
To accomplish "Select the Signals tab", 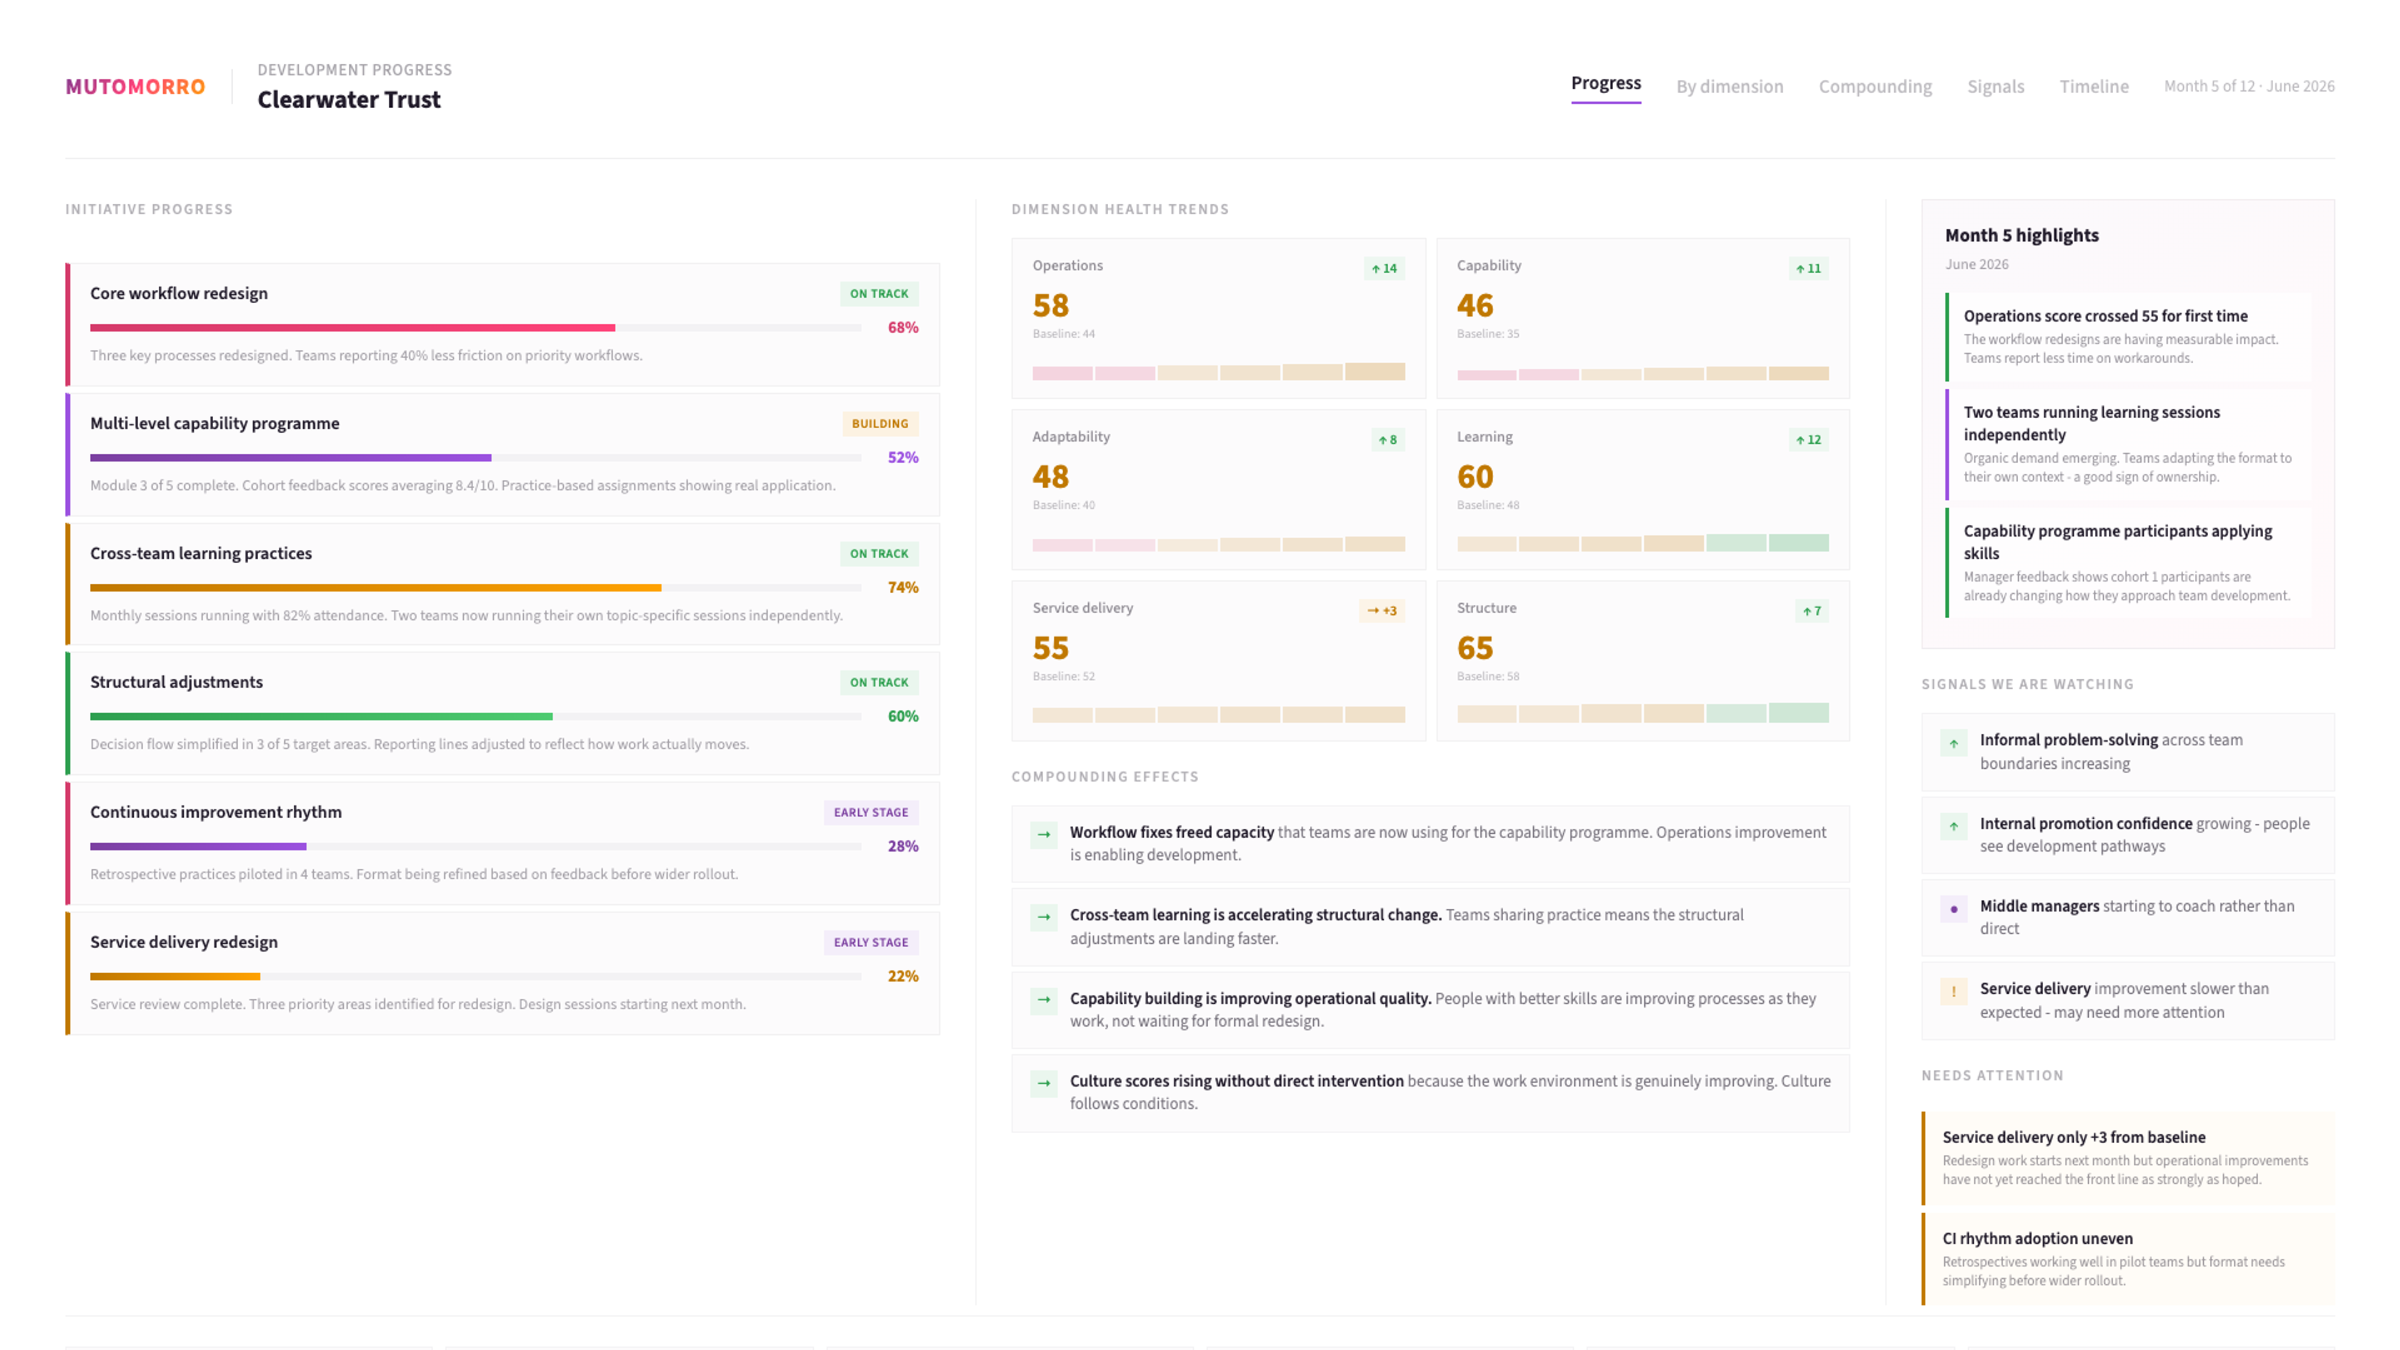I will point(1996,87).
